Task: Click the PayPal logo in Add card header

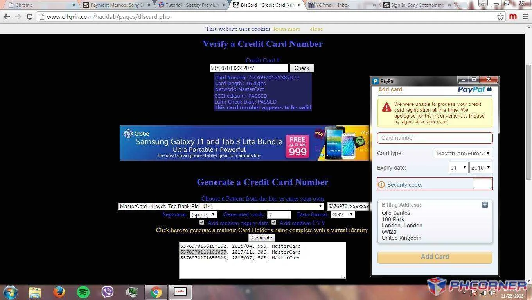Action: pos(471,89)
